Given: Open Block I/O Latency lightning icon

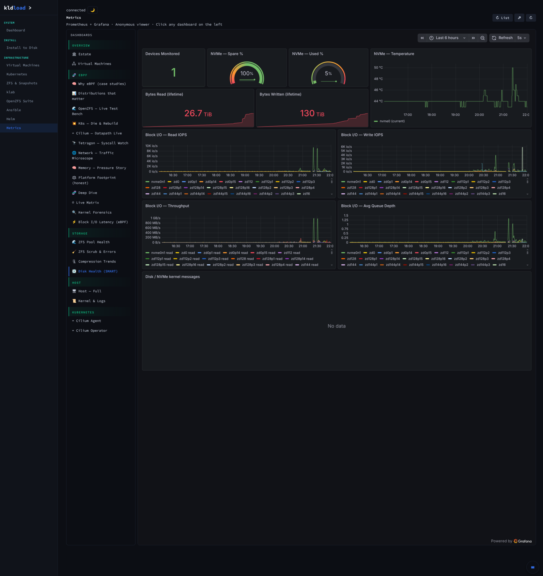Looking at the screenshot, I should (74, 222).
